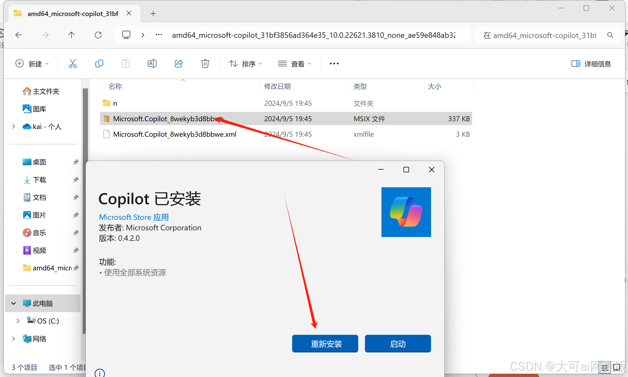The width and height of the screenshot is (628, 377).
Task: Open kai - 个人 OneDrive in sidebar
Action: pos(42,127)
